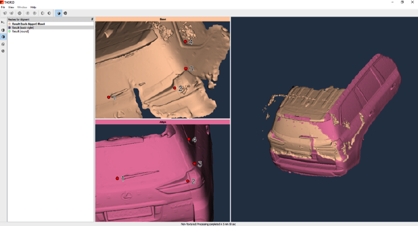Click the pink Align viewport header
The image size is (418, 226).
[163, 122]
